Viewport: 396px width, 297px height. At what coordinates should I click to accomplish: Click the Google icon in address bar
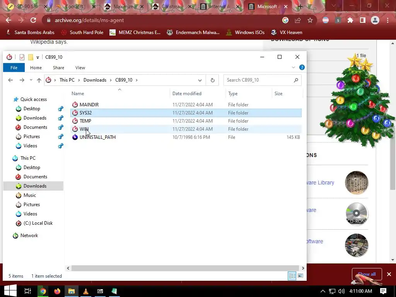[x=285, y=20]
